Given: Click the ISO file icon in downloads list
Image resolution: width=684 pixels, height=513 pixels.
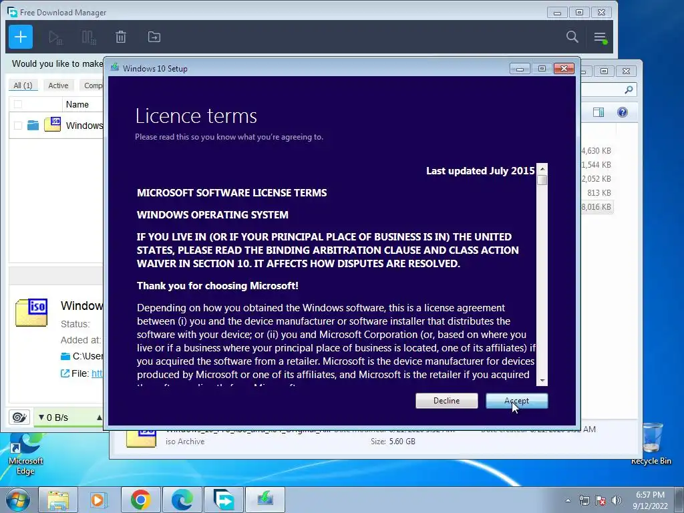Looking at the screenshot, I should pyautogui.click(x=53, y=124).
